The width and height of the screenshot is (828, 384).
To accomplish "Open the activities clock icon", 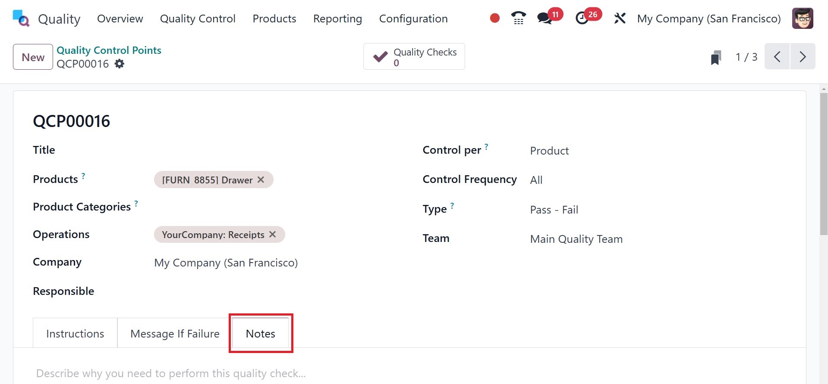I will (582, 18).
